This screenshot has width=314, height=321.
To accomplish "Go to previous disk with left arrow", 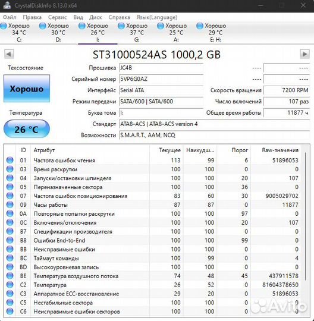I will pyautogui.click(x=9, y=54).
